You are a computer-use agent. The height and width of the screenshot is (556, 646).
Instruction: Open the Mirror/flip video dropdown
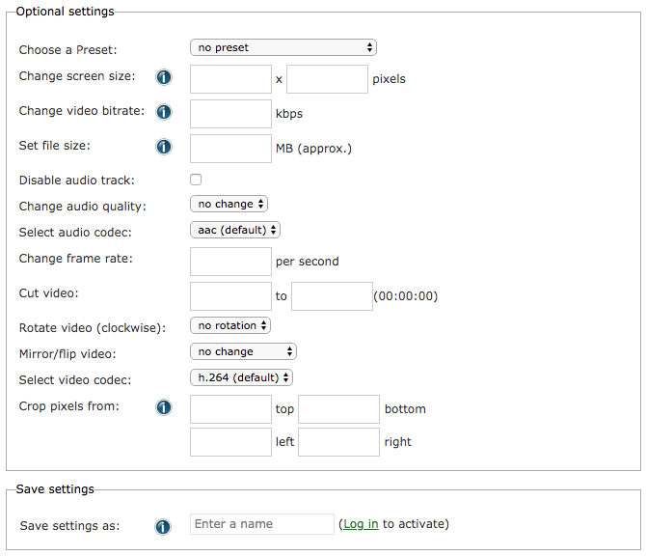243,351
